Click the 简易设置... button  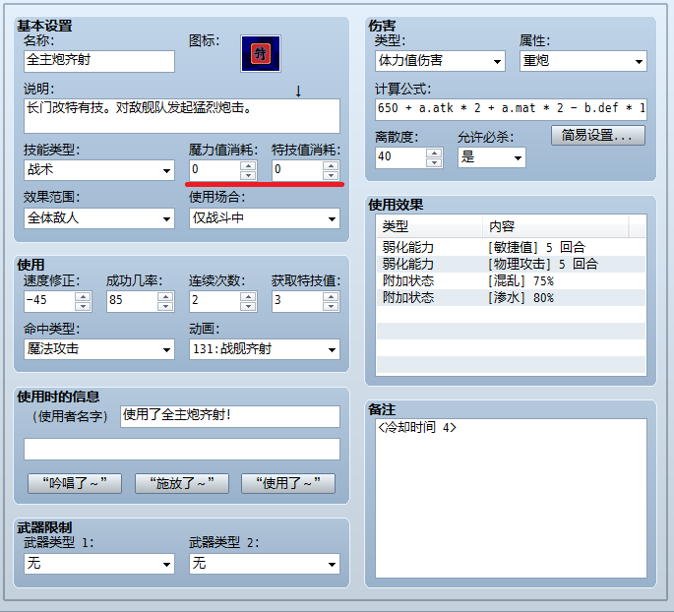click(598, 136)
